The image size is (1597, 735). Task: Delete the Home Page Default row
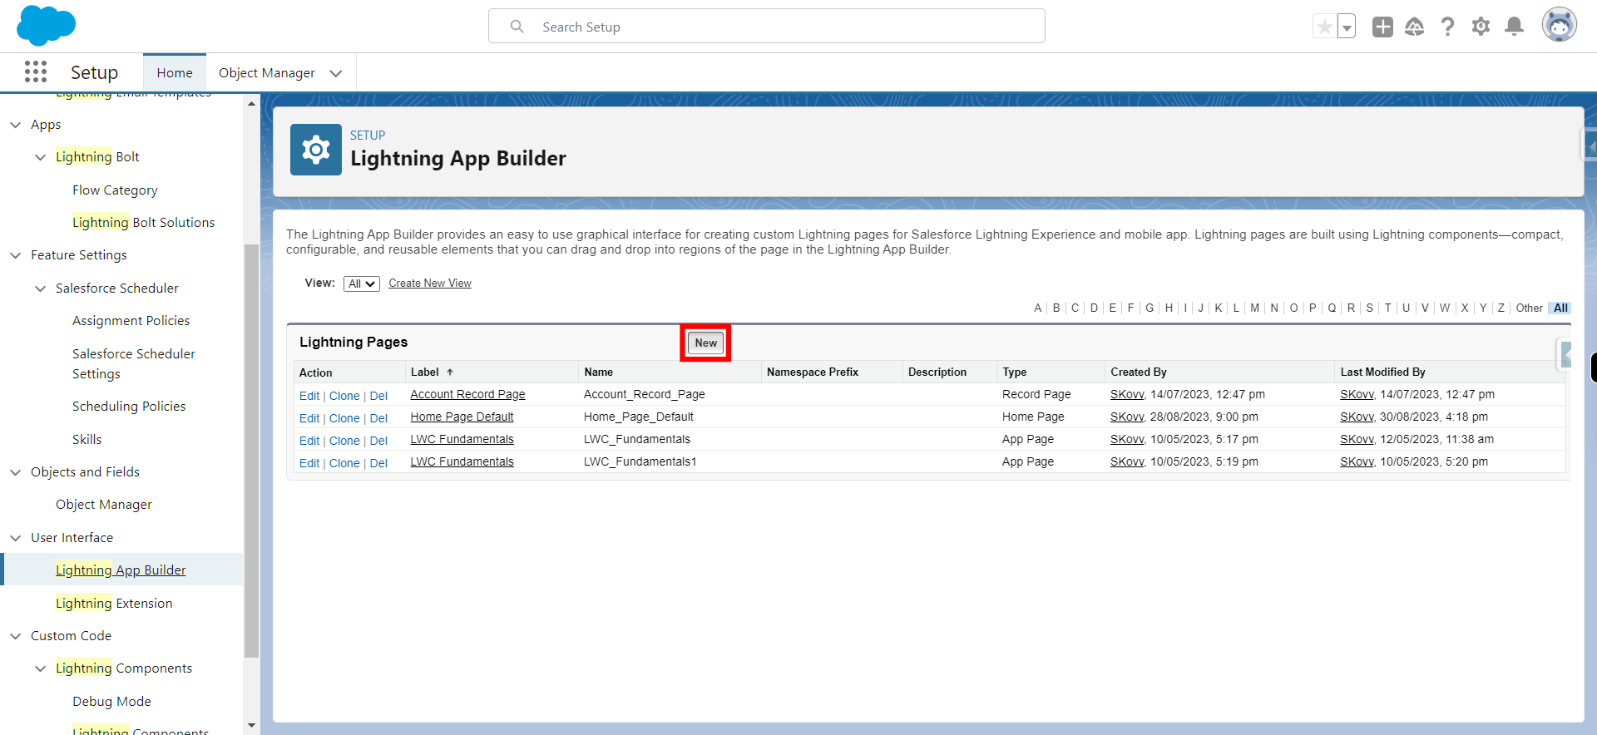click(x=378, y=418)
